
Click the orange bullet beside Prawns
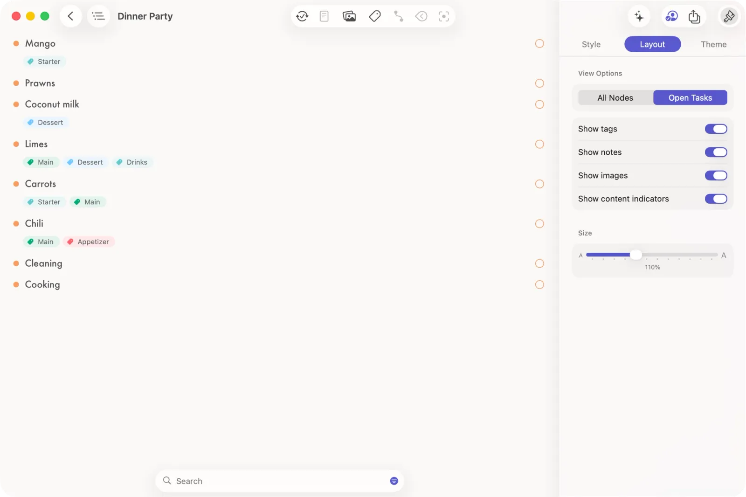pyautogui.click(x=16, y=83)
